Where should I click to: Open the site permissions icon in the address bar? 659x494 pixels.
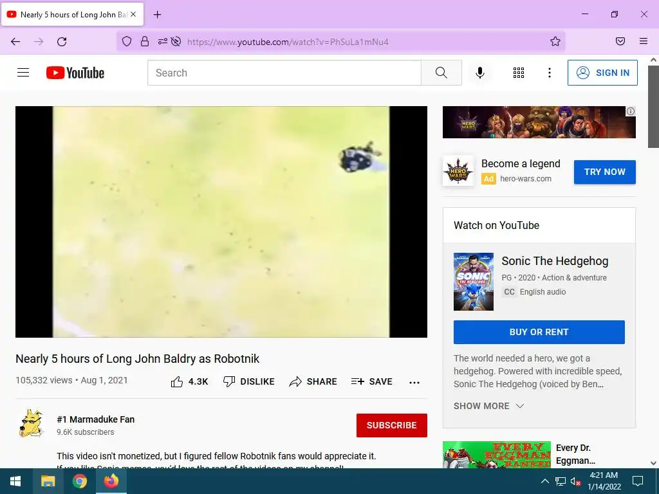(x=163, y=41)
